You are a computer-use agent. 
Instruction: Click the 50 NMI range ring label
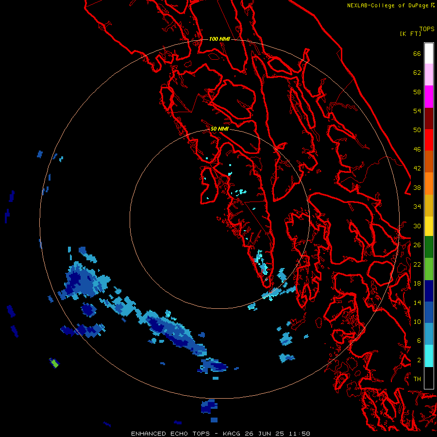point(219,129)
